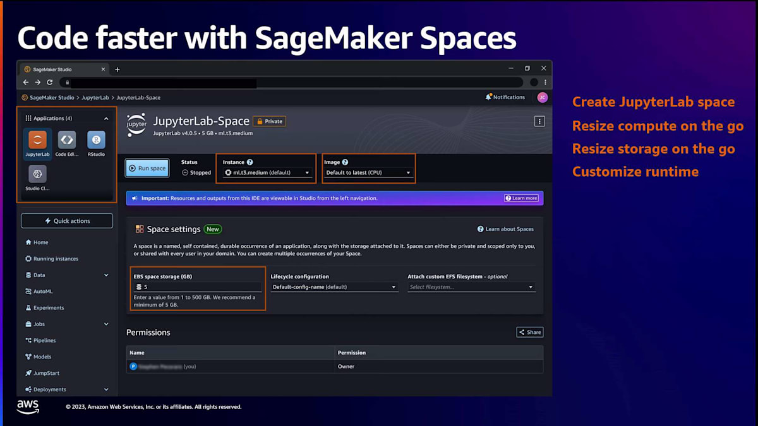Viewport: 758px width, 426px height.
Task: Click the EBS space storage input field
Action: pyautogui.click(x=198, y=287)
